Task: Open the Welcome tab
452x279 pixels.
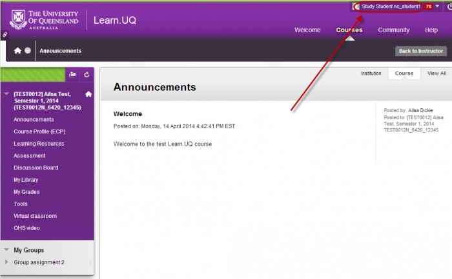Action: (x=307, y=30)
